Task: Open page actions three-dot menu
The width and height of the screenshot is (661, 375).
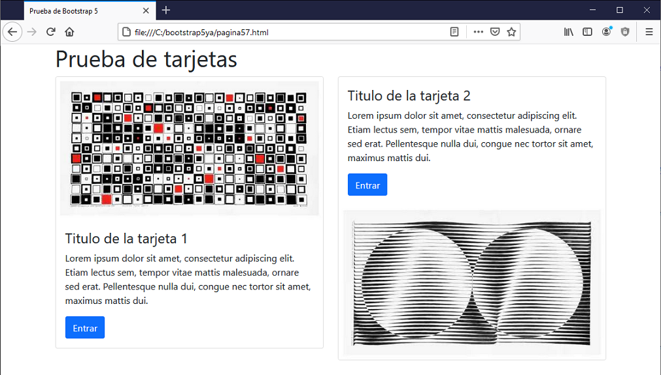Action: click(478, 32)
